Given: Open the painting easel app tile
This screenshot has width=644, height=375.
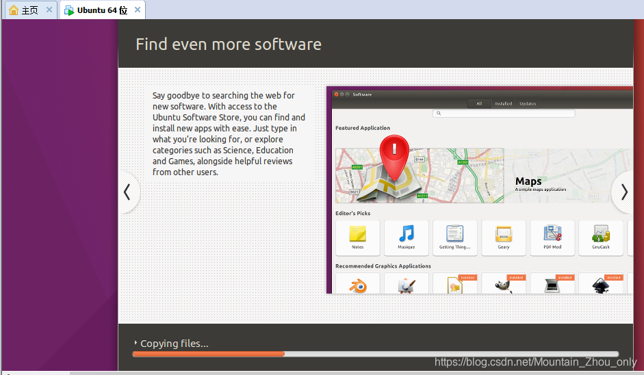Looking at the screenshot, I should 407,283.
